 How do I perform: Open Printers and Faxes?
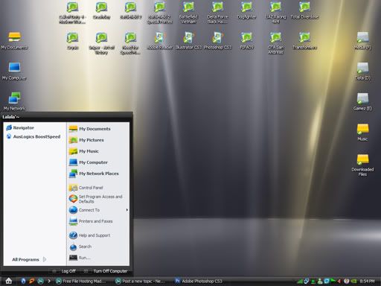(x=98, y=221)
